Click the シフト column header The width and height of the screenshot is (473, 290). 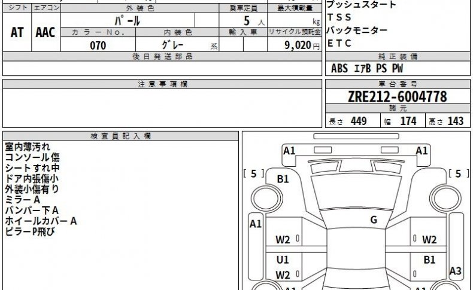17,8
